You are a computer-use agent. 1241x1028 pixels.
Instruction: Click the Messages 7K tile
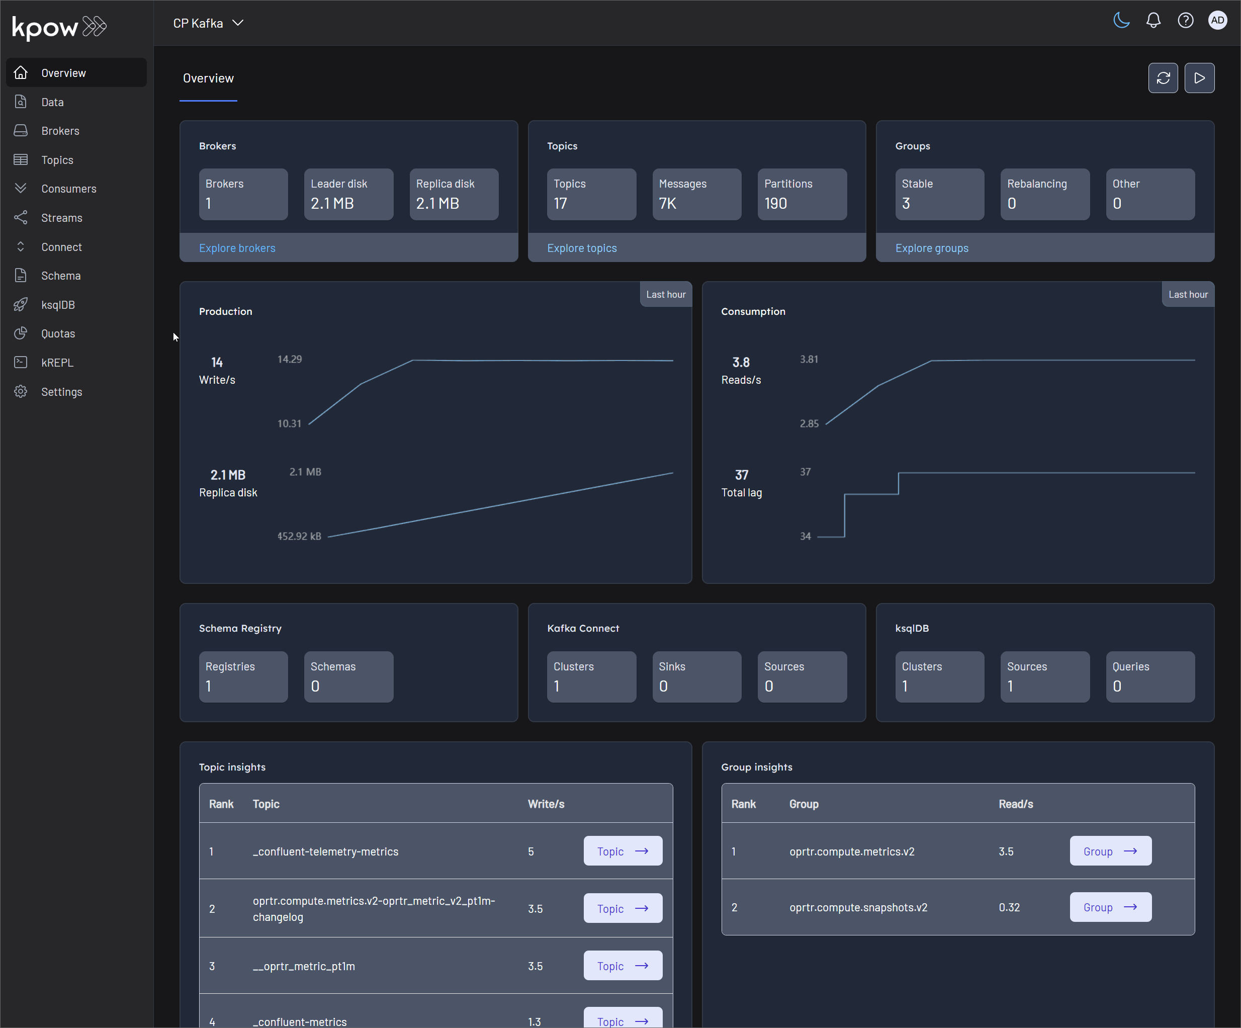697,195
